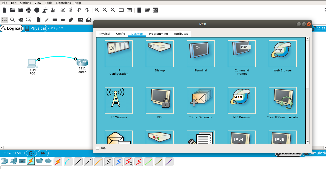Choose the green octal cable
The height and width of the screenshot is (169, 326).
149,162
